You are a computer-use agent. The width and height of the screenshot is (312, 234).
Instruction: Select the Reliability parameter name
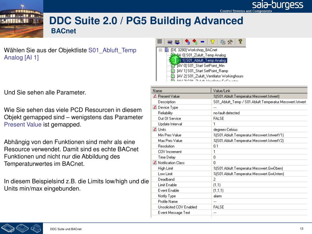point(165,113)
